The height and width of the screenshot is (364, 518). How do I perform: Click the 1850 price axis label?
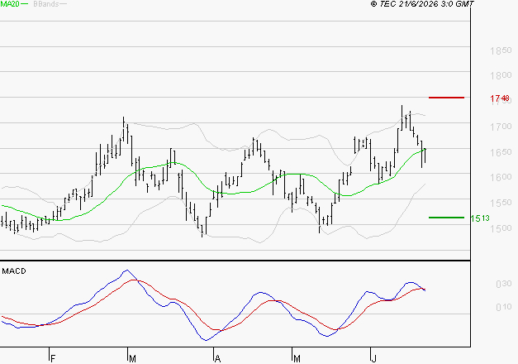(x=501, y=50)
